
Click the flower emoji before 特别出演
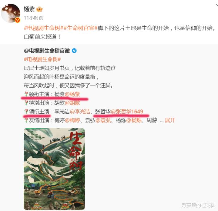[x=26, y=103]
